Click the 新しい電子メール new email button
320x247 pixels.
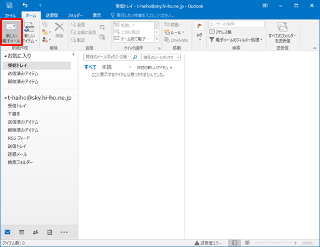coord(11,32)
